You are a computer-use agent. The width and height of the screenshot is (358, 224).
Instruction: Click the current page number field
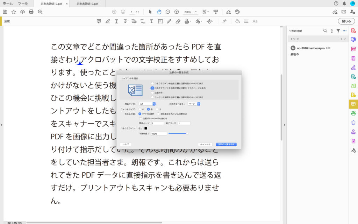(132, 12)
